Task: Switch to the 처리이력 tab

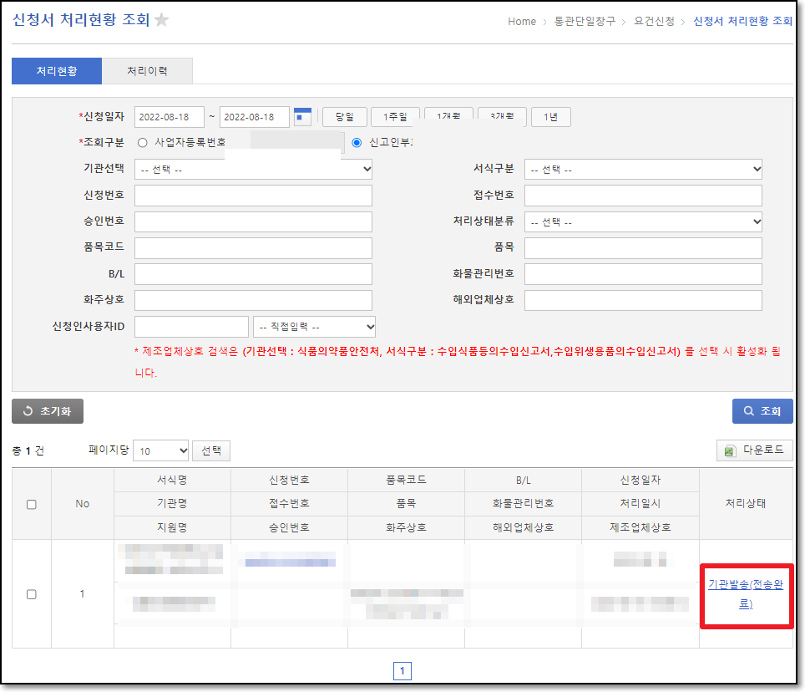Action: click(x=147, y=71)
